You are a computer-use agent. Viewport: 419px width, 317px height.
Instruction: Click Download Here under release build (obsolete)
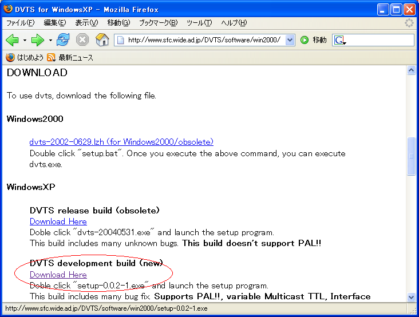tap(58, 221)
